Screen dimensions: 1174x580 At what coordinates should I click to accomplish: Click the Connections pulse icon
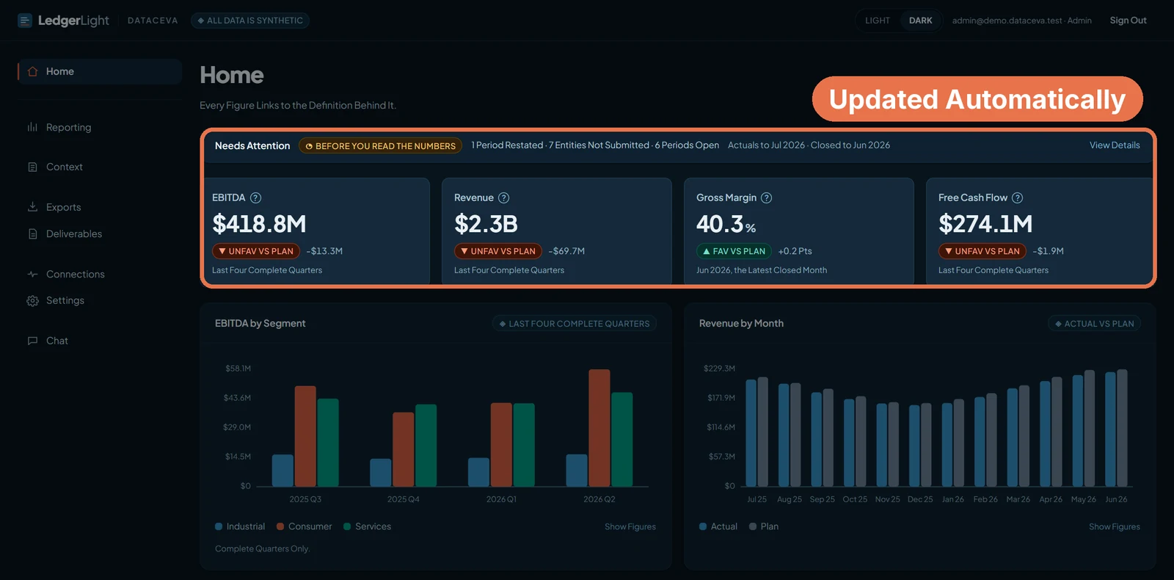coord(32,274)
